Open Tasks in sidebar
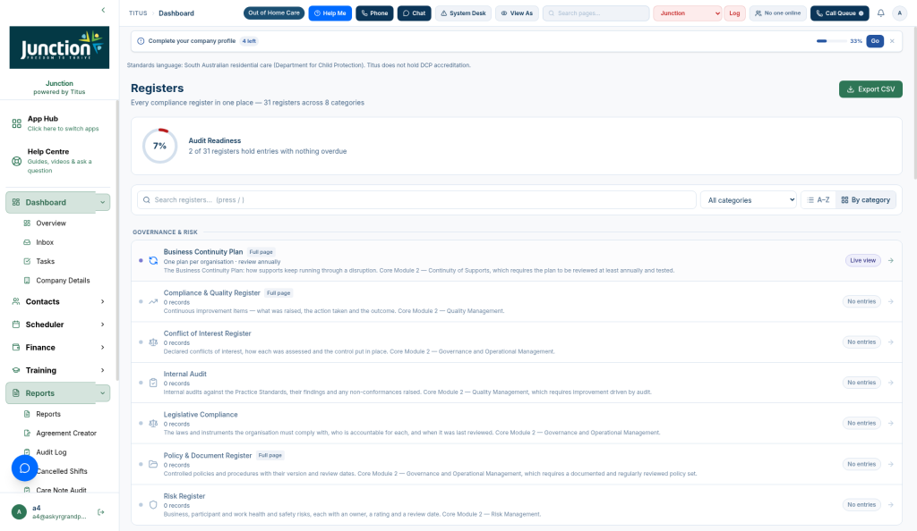Screen dimensions: 917x531 [x=45, y=261]
